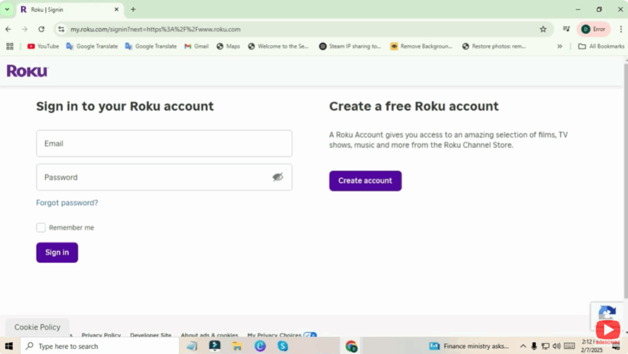Open the Gmail bookmark shortcut
The image size is (628, 354).
pos(196,46)
